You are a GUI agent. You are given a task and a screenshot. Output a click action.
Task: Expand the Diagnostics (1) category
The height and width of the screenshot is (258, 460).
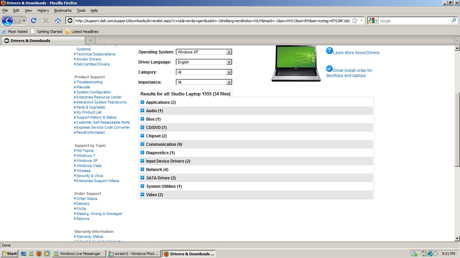(142, 153)
